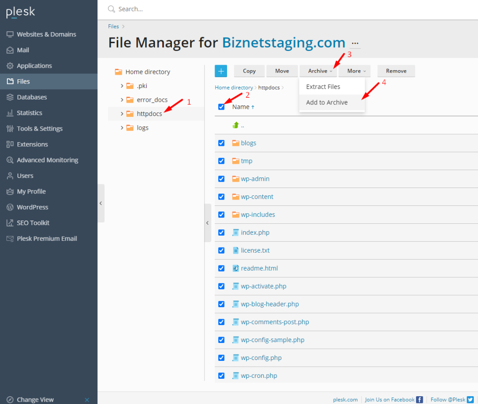Uncheck the wp-content folder checkbox
This screenshot has height=404, width=478.
[222, 196]
